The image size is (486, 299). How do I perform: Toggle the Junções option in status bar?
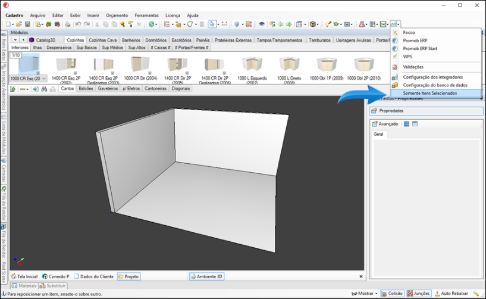(x=419, y=293)
